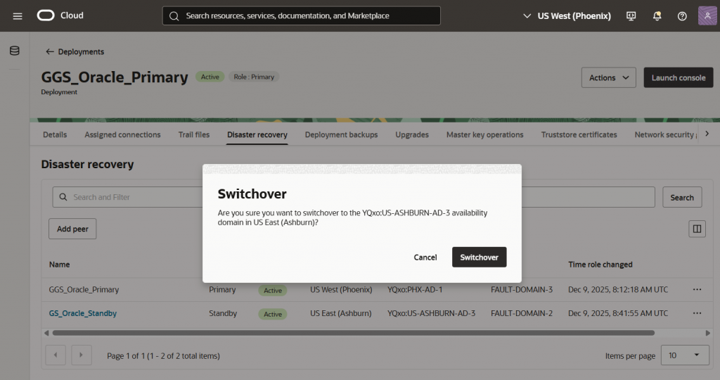The image size is (720, 380).
Task: Switch to Deployment backups tab
Action: pos(341,134)
